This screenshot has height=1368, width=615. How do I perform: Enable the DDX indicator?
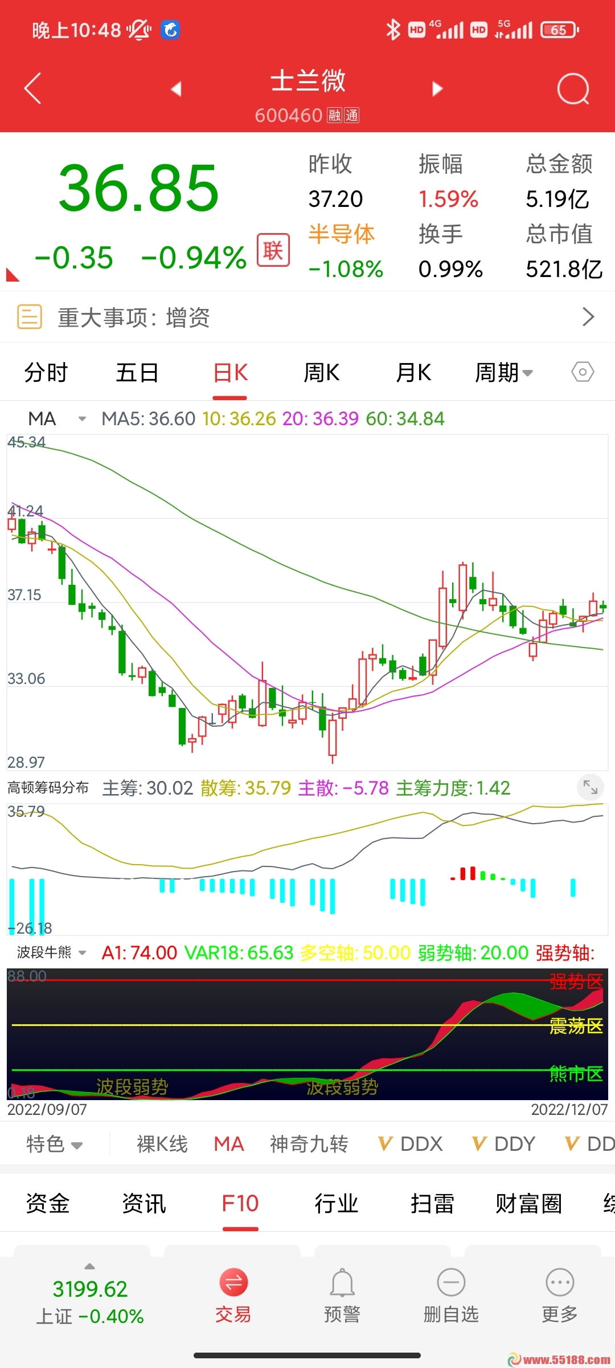[x=411, y=1144]
